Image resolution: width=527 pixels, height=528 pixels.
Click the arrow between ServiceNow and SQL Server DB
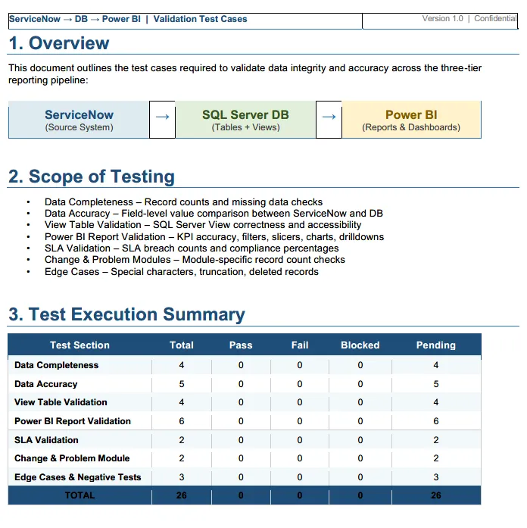click(162, 117)
